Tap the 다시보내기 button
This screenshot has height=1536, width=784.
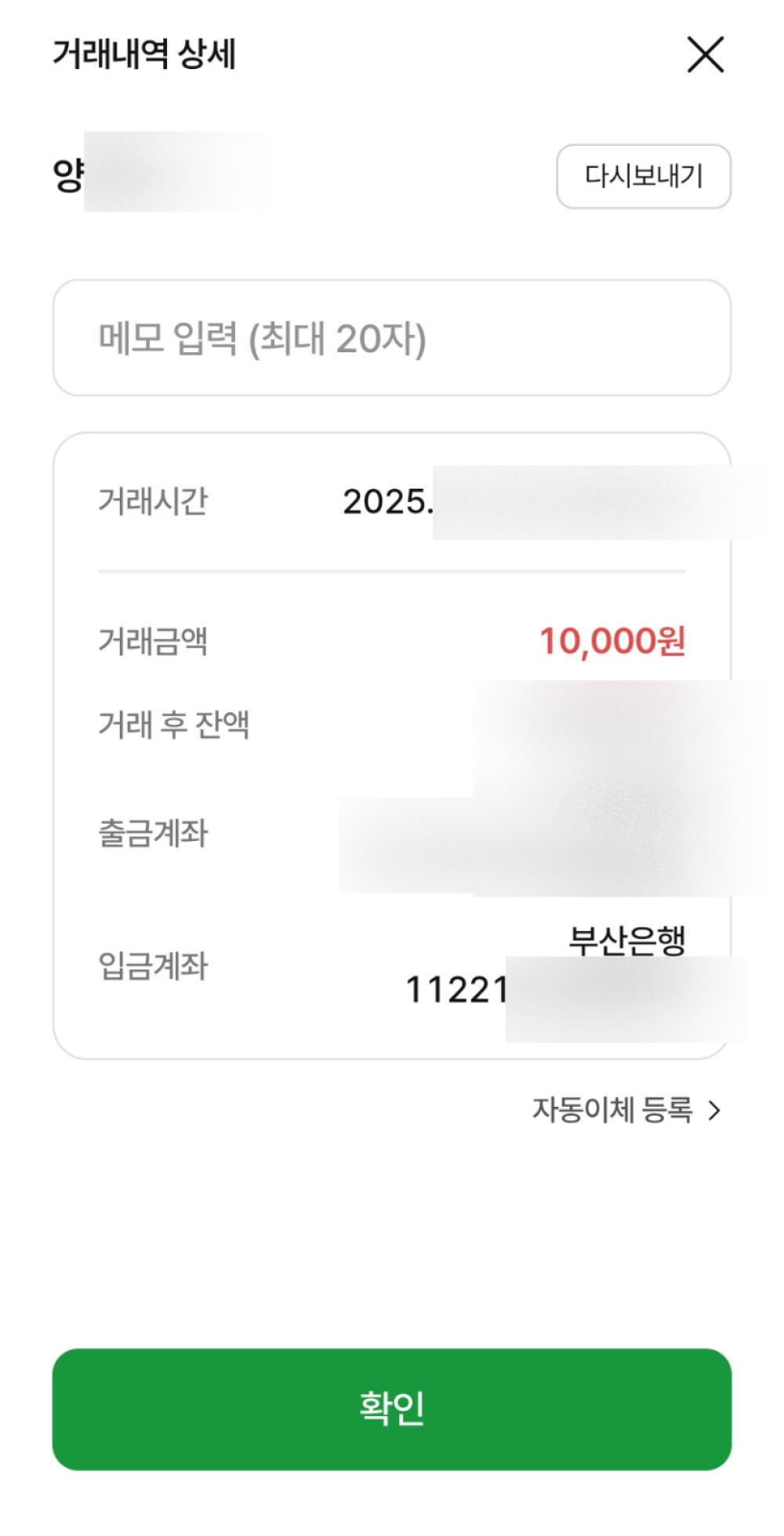[643, 177]
